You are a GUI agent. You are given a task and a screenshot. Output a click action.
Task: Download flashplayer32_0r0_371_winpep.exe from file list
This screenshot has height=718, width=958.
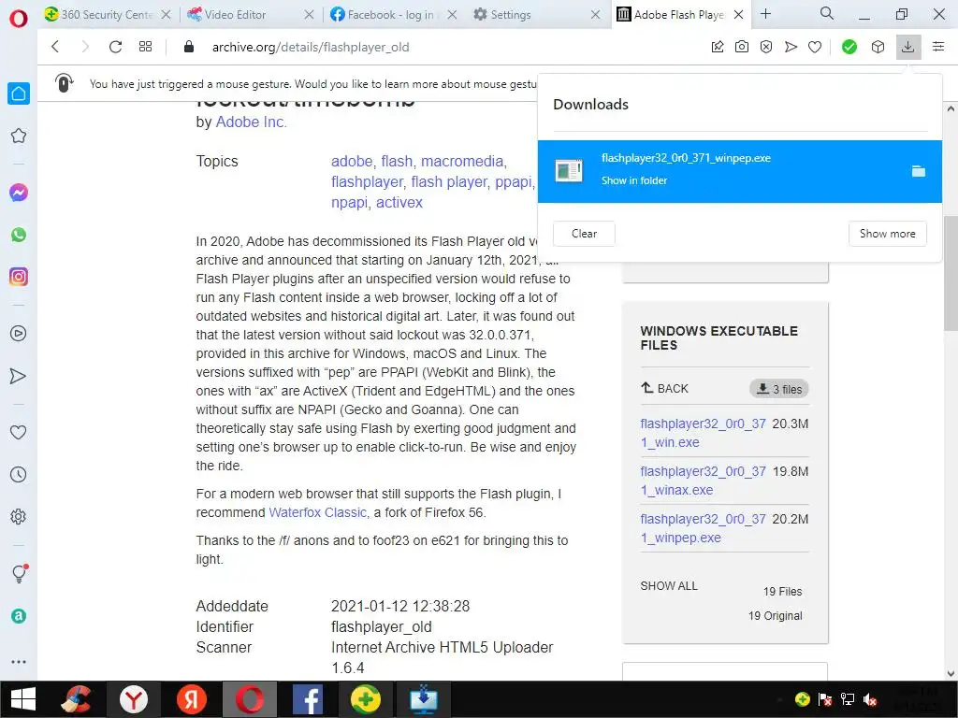tap(703, 528)
